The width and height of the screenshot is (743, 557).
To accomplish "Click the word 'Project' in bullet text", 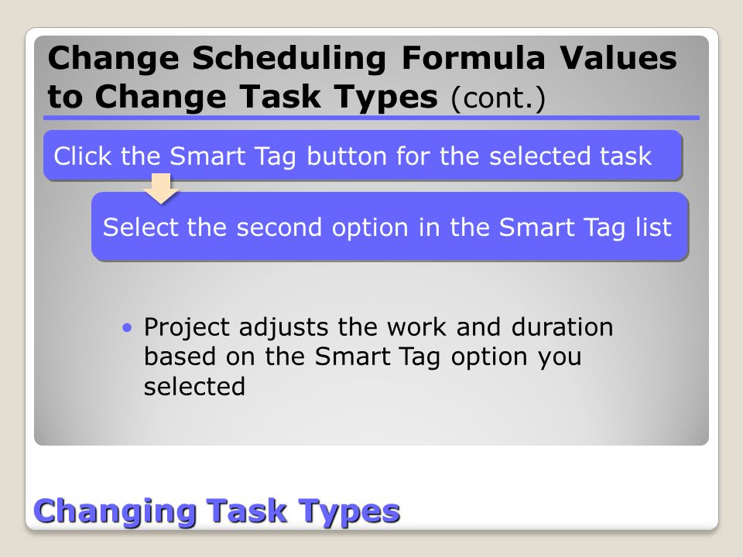I will [187, 328].
